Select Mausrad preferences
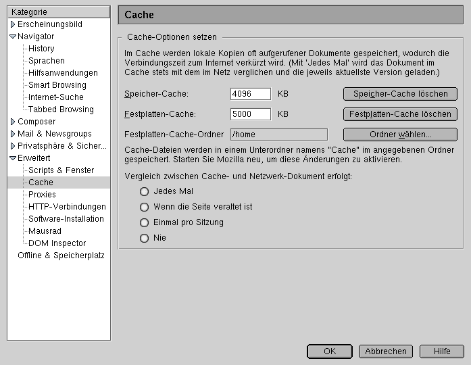Screen dimensions: 471x365 (x=45, y=231)
